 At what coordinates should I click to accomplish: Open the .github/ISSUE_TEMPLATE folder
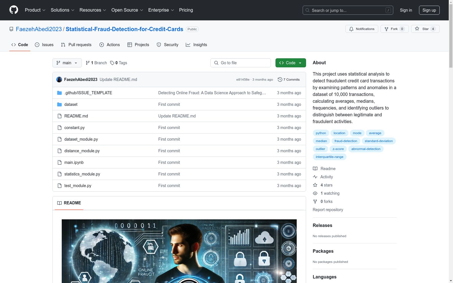click(x=88, y=93)
